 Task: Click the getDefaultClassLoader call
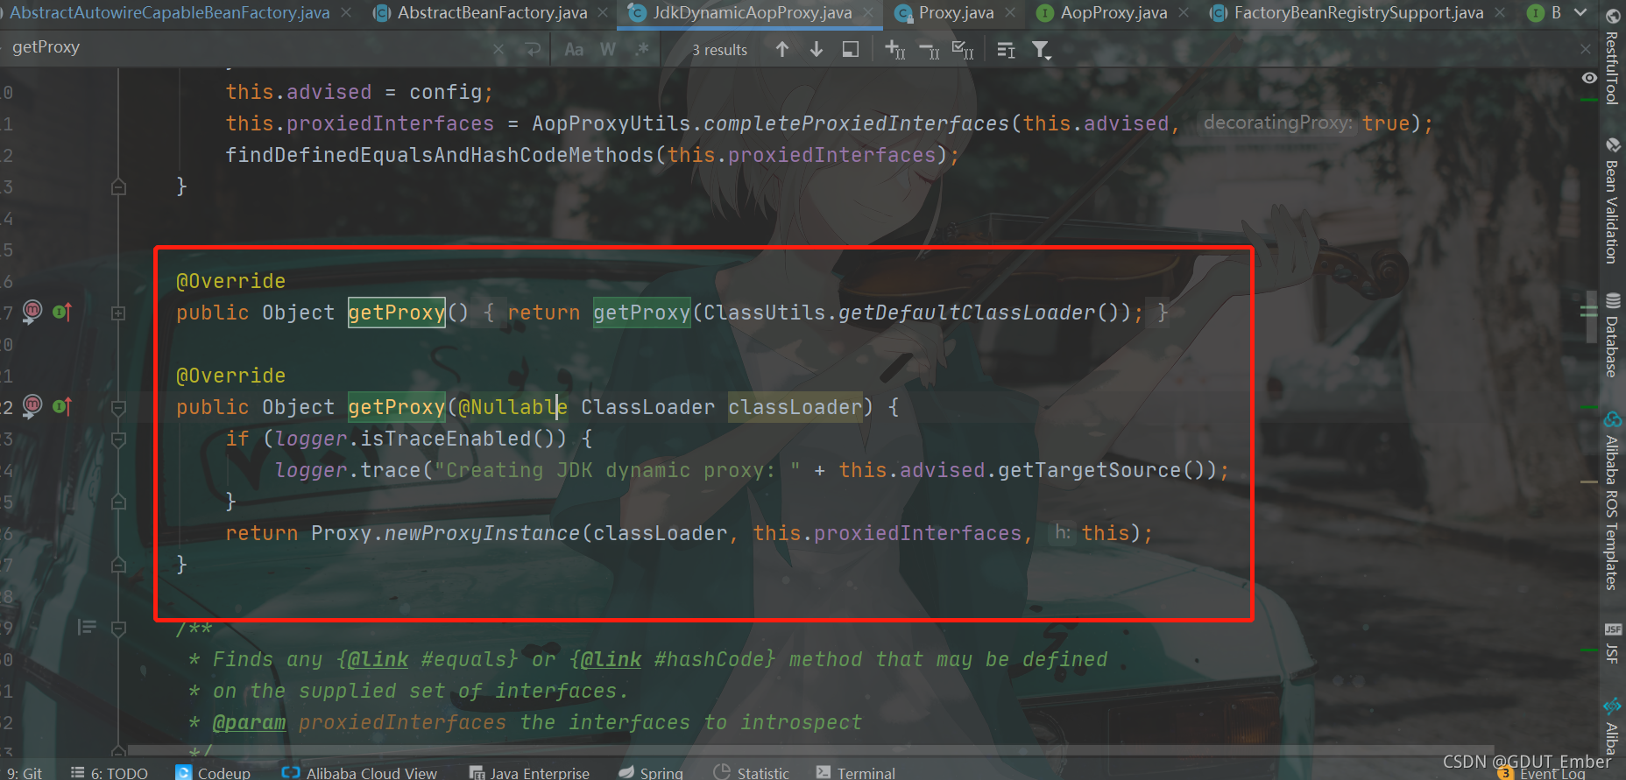click(967, 313)
